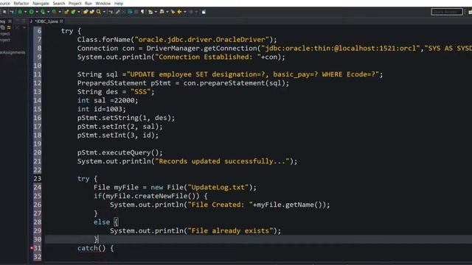472x265 pixels.
Task: Navigate Back with yellow left arrow
Action: pos(179,12)
